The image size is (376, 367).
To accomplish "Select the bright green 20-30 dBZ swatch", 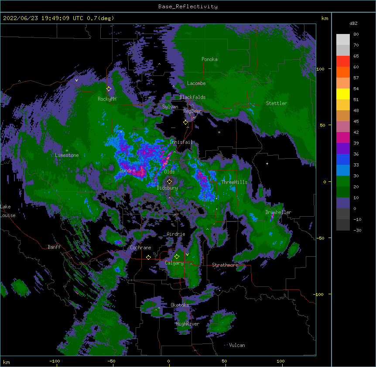I will (343, 181).
